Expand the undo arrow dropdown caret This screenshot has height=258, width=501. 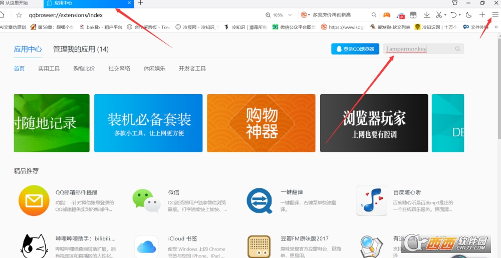coord(459,15)
